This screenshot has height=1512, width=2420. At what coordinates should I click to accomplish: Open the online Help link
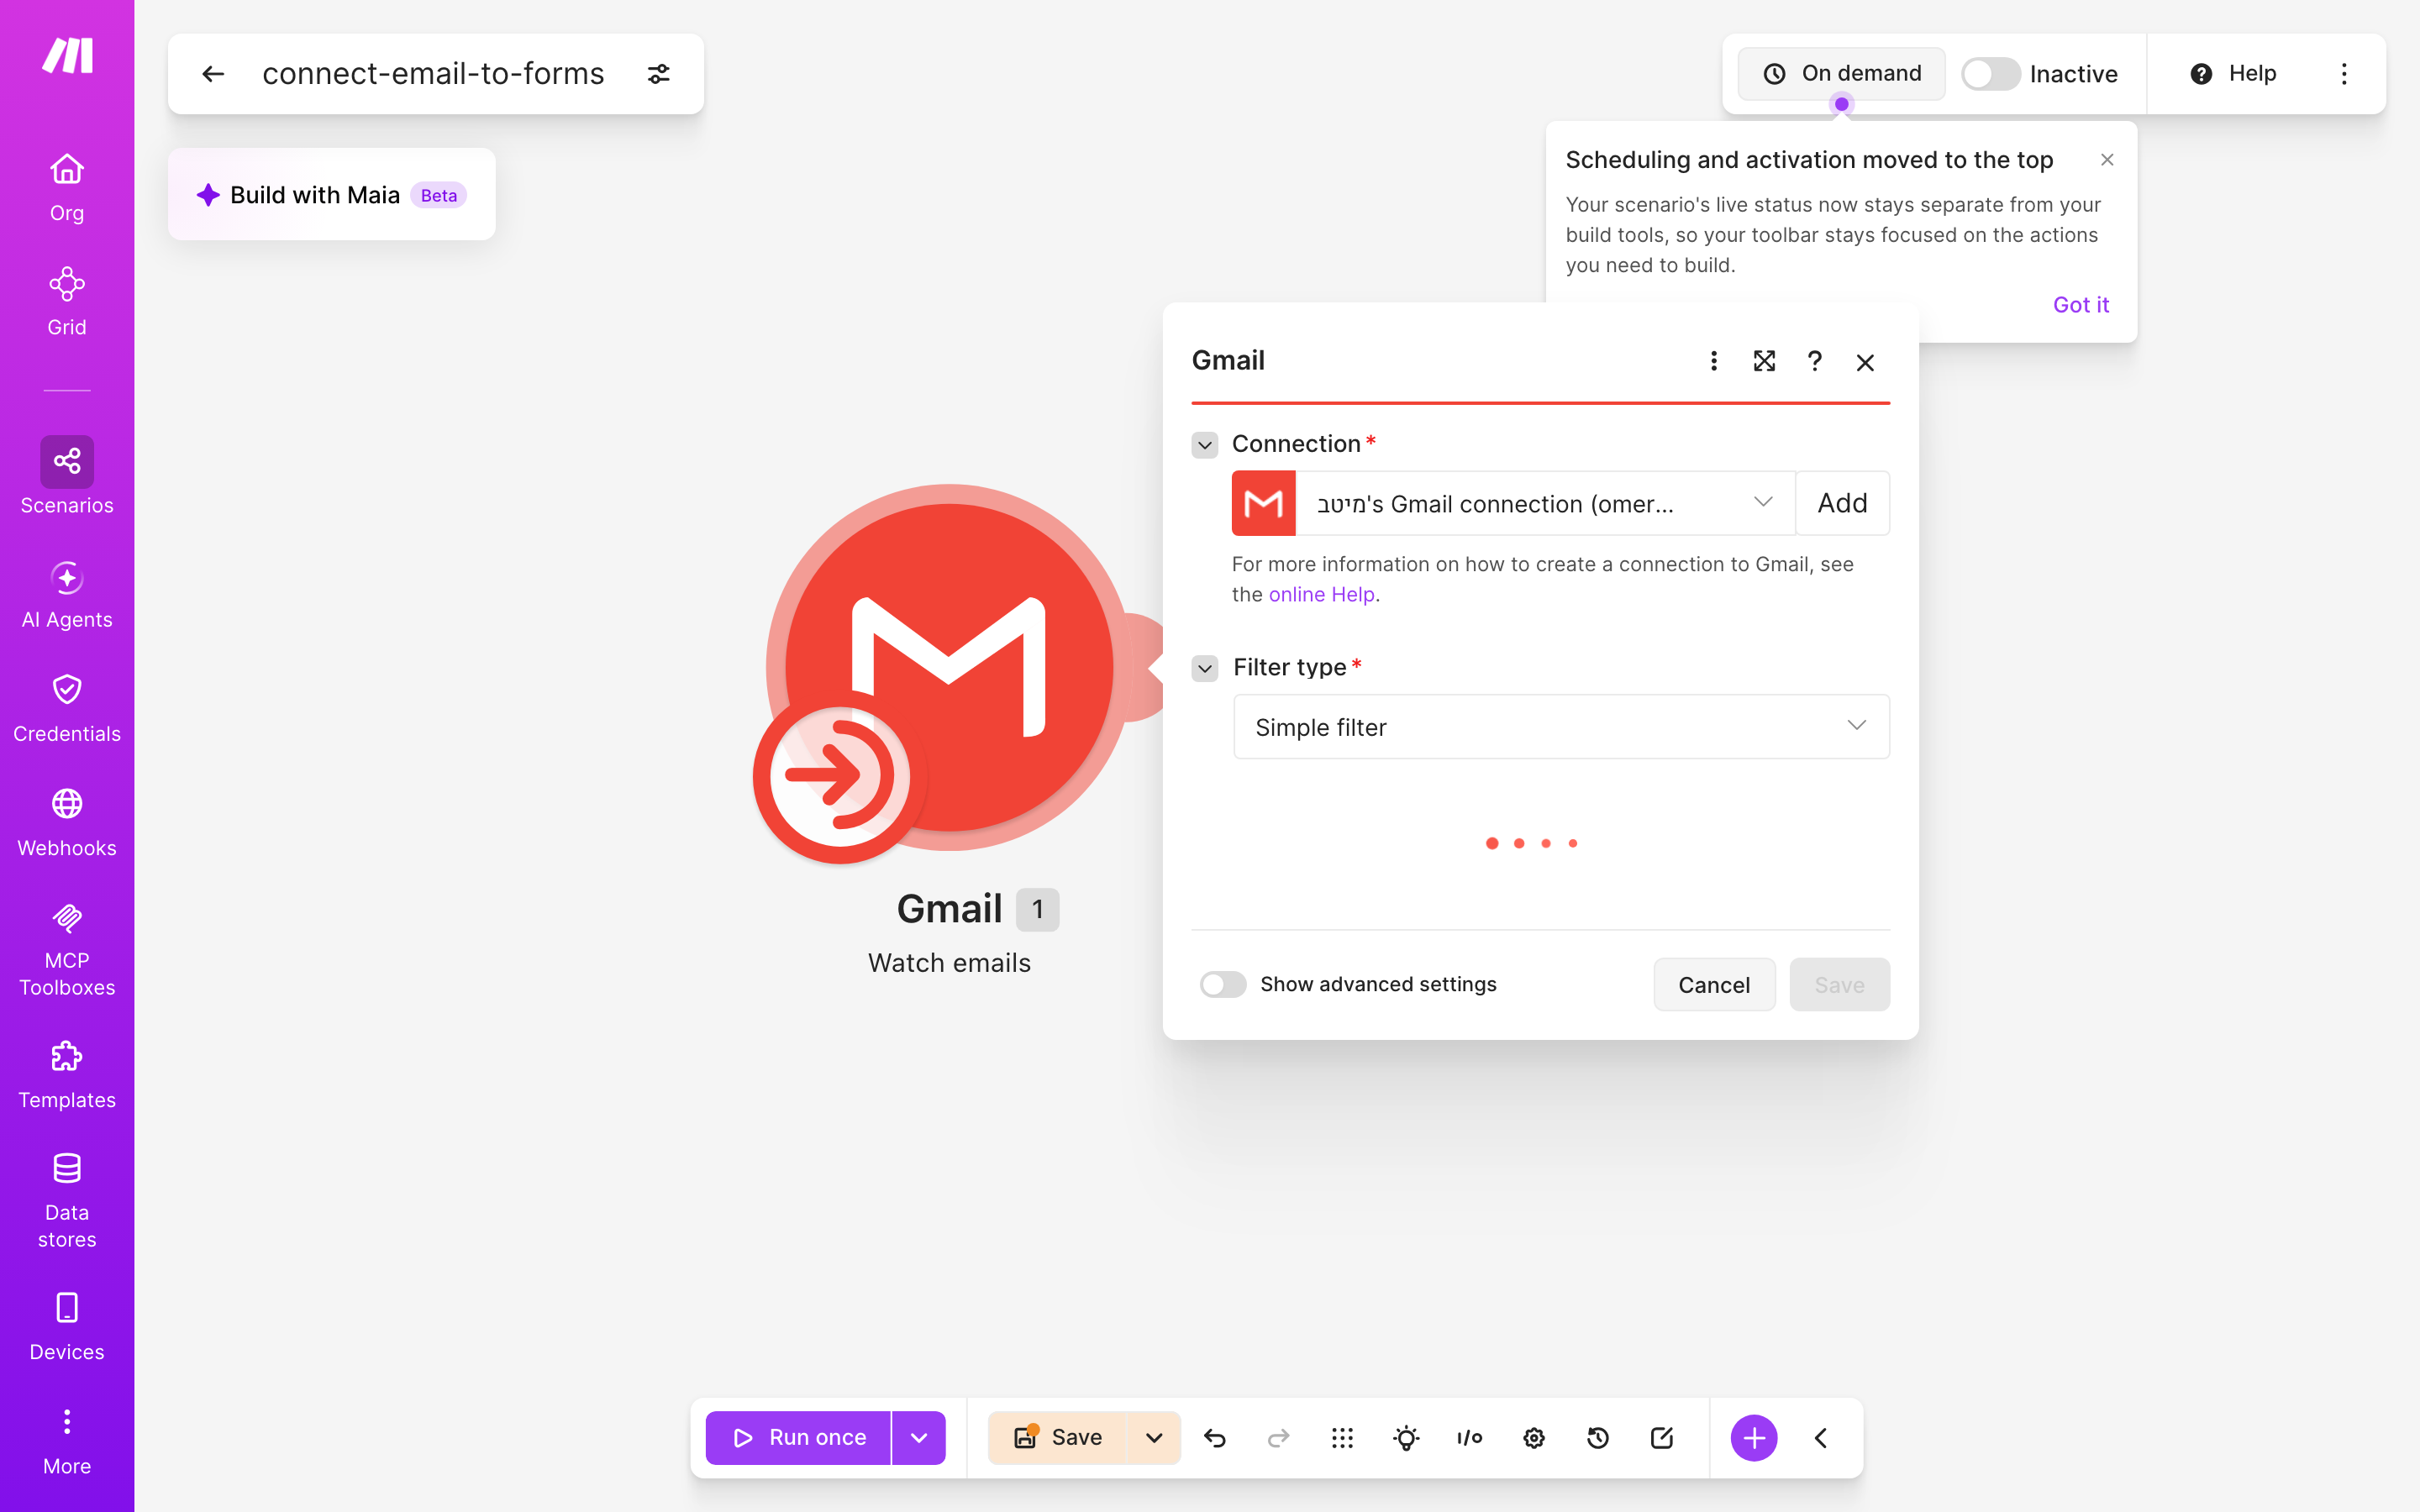click(x=1322, y=594)
